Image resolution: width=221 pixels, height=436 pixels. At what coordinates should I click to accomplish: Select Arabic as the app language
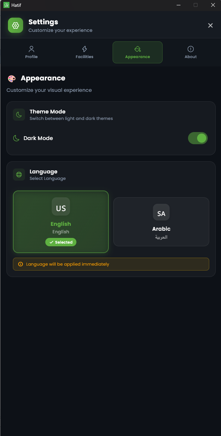[161, 222]
